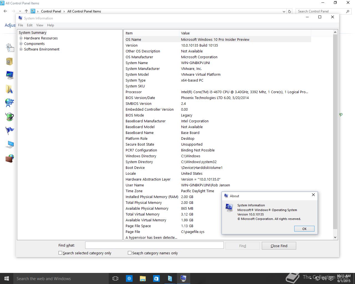This screenshot has height=284, width=355.
Task: Open the address bar history dropdown
Action: pos(284,11)
